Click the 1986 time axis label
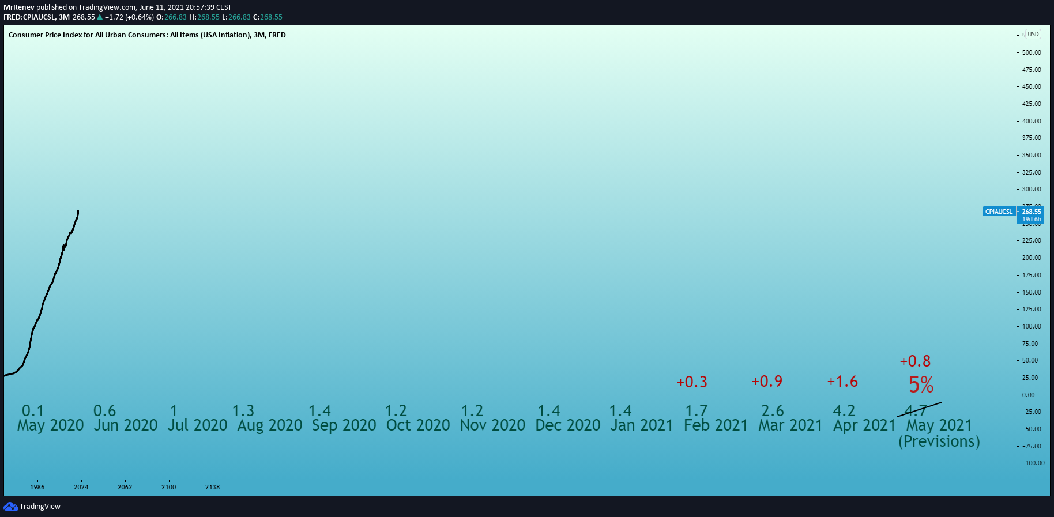The width and height of the screenshot is (1054, 517). [37, 487]
